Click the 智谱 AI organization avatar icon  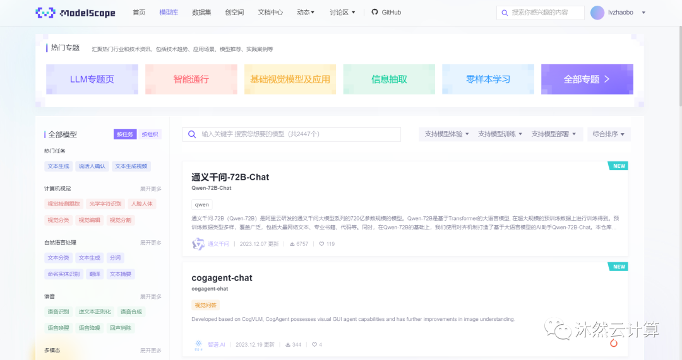tap(198, 345)
